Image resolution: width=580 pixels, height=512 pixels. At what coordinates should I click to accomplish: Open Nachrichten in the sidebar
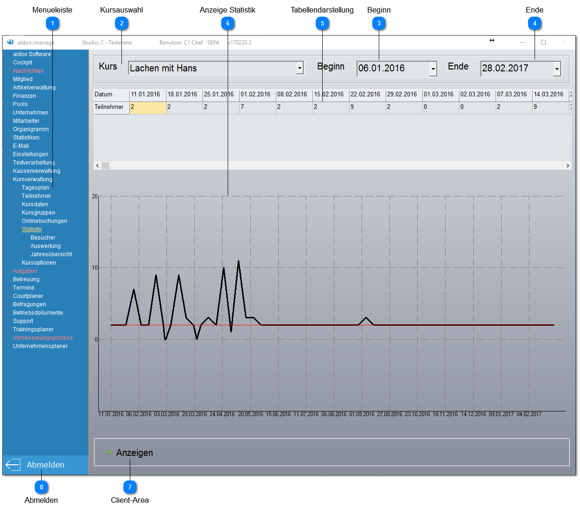tap(28, 71)
